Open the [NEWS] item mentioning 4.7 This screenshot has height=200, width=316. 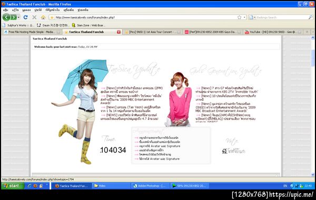[x=130, y=117]
